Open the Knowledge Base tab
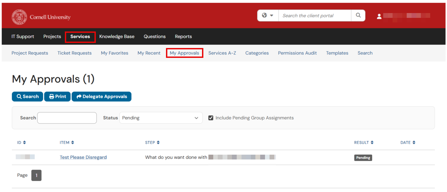The height and width of the screenshot is (192, 447). tap(117, 37)
